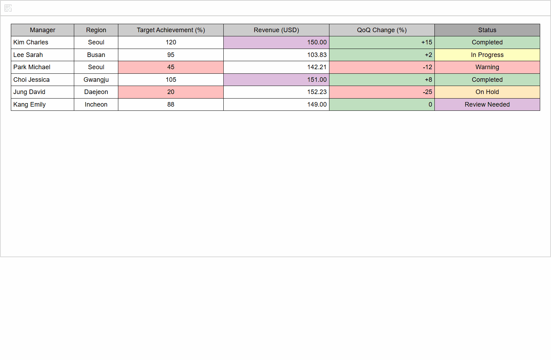The height and width of the screenshot is (360, 551).
Task: Click the Target Achievement (%) header
Action: tap(171, 30)
